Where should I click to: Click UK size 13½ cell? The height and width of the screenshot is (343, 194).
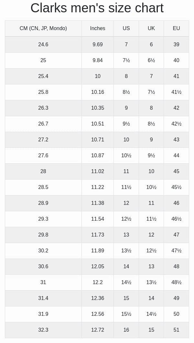pyautogui.click(x=151, y=282)
